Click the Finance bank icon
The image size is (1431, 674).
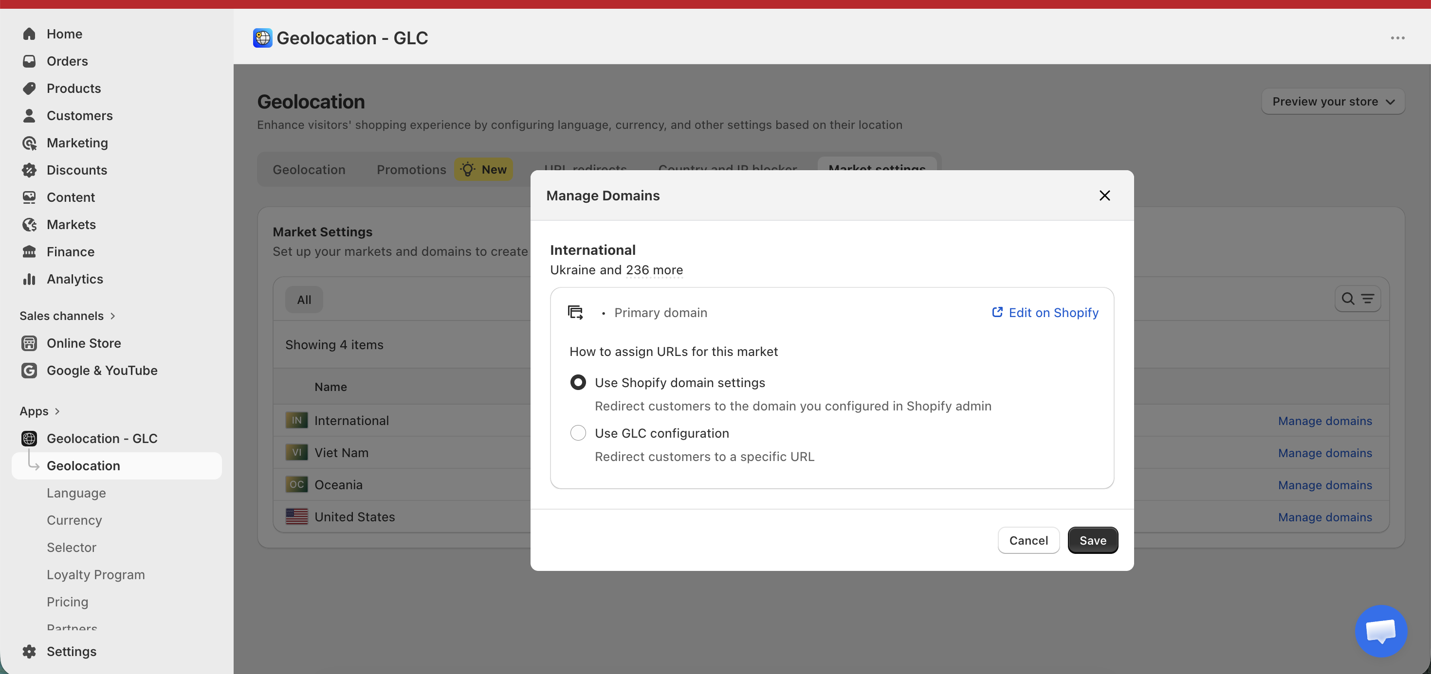click(x=29, y=251)
